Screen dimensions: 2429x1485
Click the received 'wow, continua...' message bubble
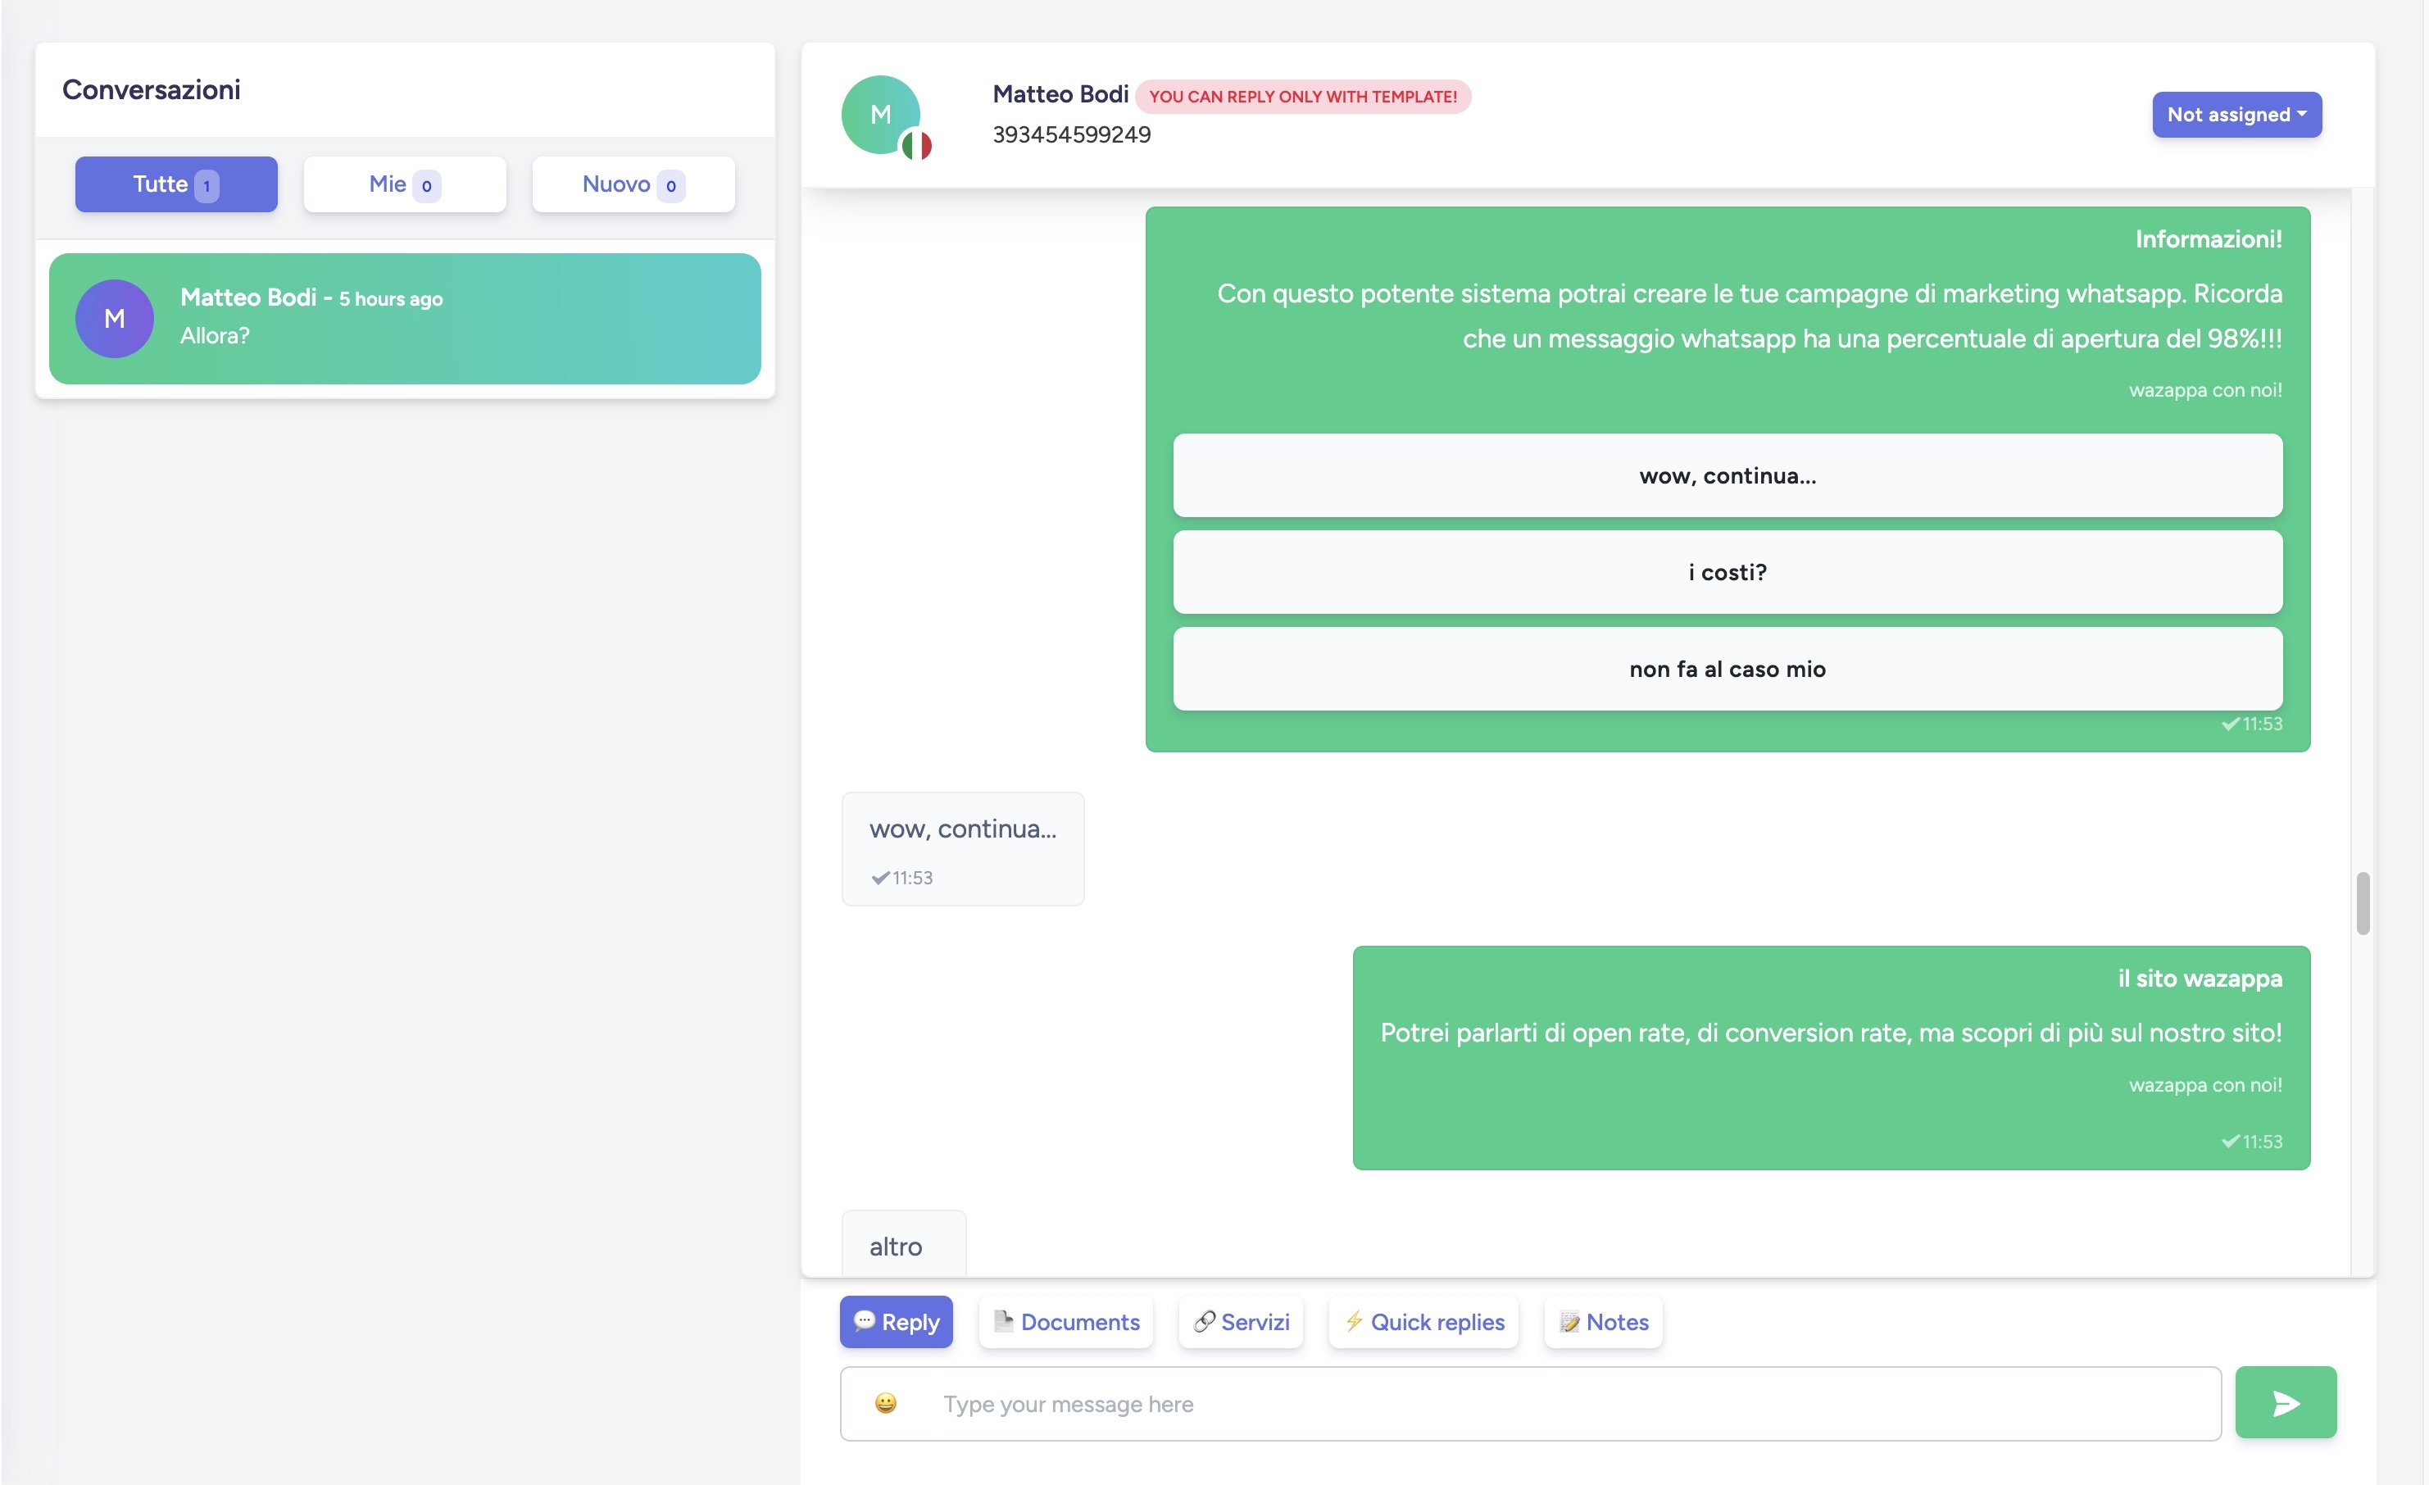(x=962, y=848)
